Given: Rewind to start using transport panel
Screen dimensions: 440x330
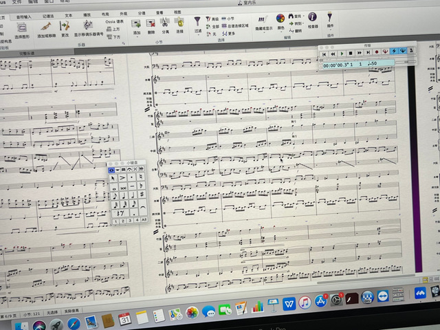Looking at the screenshot, I should pos(325,52).
